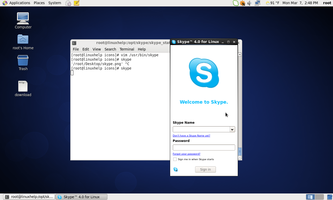Screen dimensions: 333x200
Task: Open the terminal Edit menu
Action: point(86,49)
